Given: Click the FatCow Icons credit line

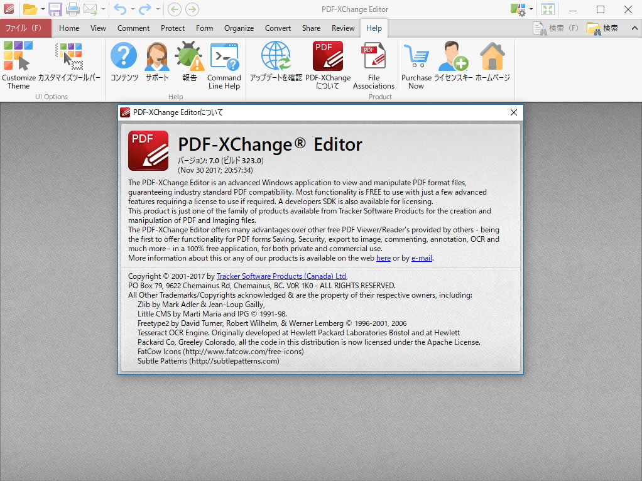Looking at the screenshot, I should tap(220, 352).
